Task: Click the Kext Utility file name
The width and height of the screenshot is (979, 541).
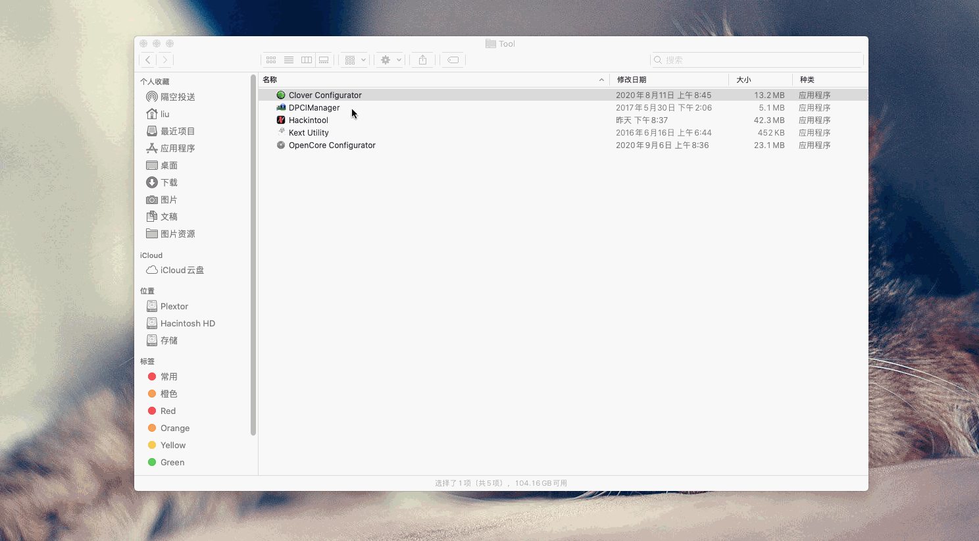Action: (x=309, y=132)
